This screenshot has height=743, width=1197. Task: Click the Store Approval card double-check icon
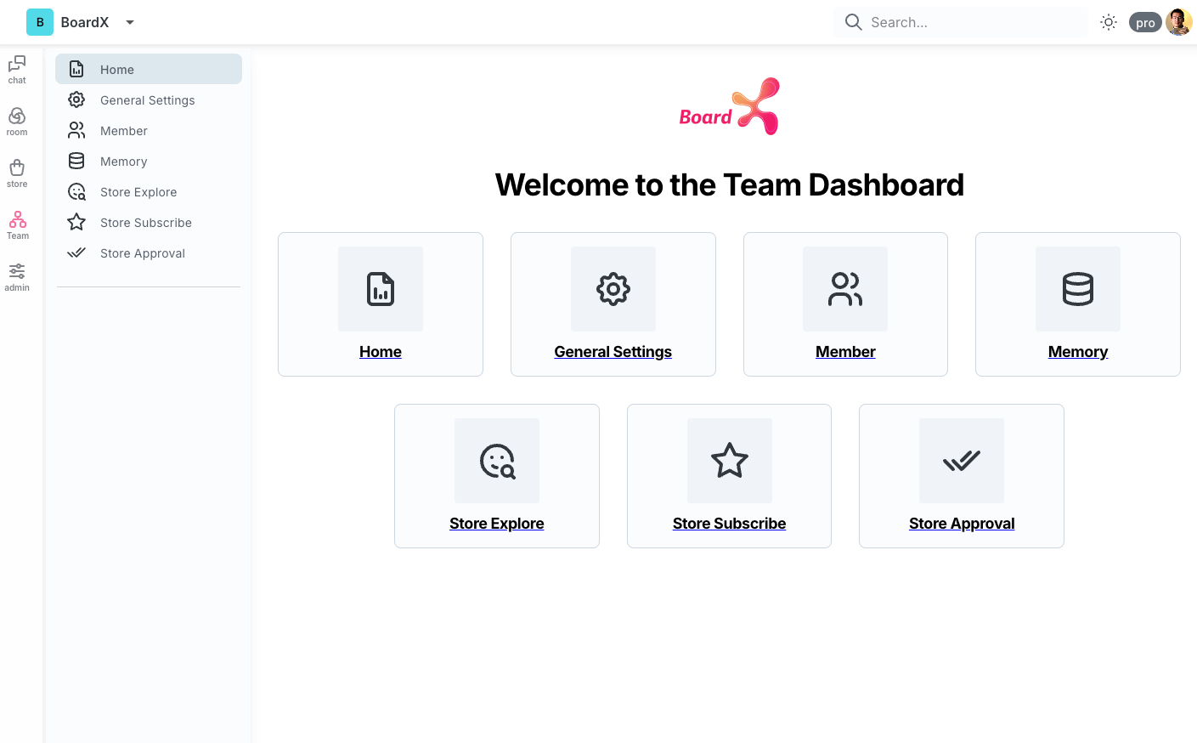coord(962,461)
